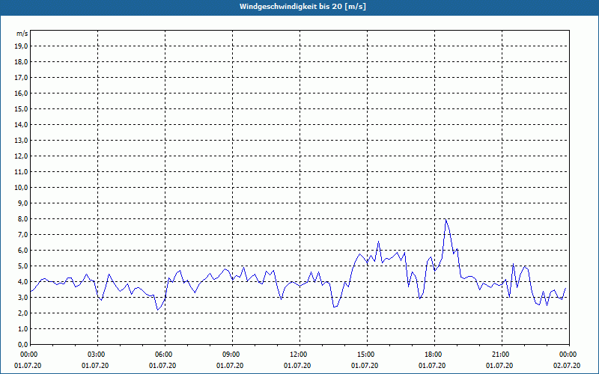599x374 pixels.
Task: Click the "01.07.20" date under 06:00
Action: pyautogui.click(x=162, y=366)
